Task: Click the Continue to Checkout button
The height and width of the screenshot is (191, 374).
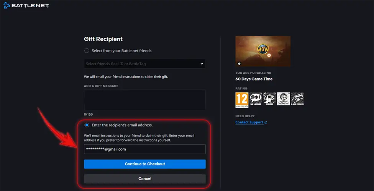Action: tap(145, 164)
